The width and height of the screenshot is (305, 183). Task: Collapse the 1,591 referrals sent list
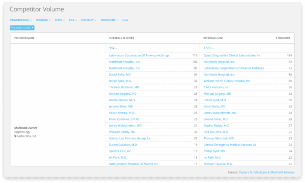(x=209, y=48)
